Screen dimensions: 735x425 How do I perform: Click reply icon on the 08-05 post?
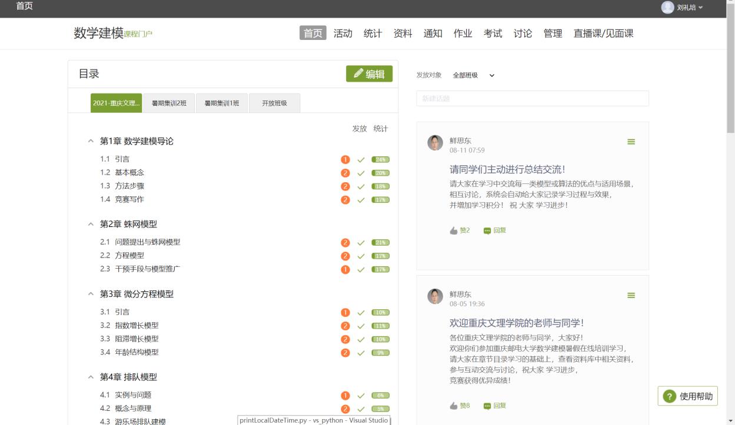487,406
